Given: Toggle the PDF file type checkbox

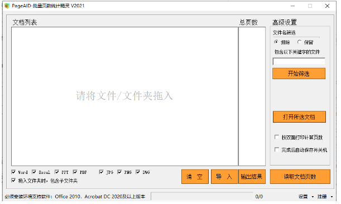Looking at the screenshot, I should (x=75, y=172).
